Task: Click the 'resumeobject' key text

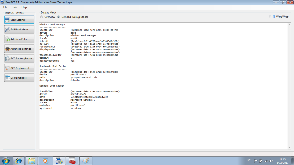Action: 47,47
